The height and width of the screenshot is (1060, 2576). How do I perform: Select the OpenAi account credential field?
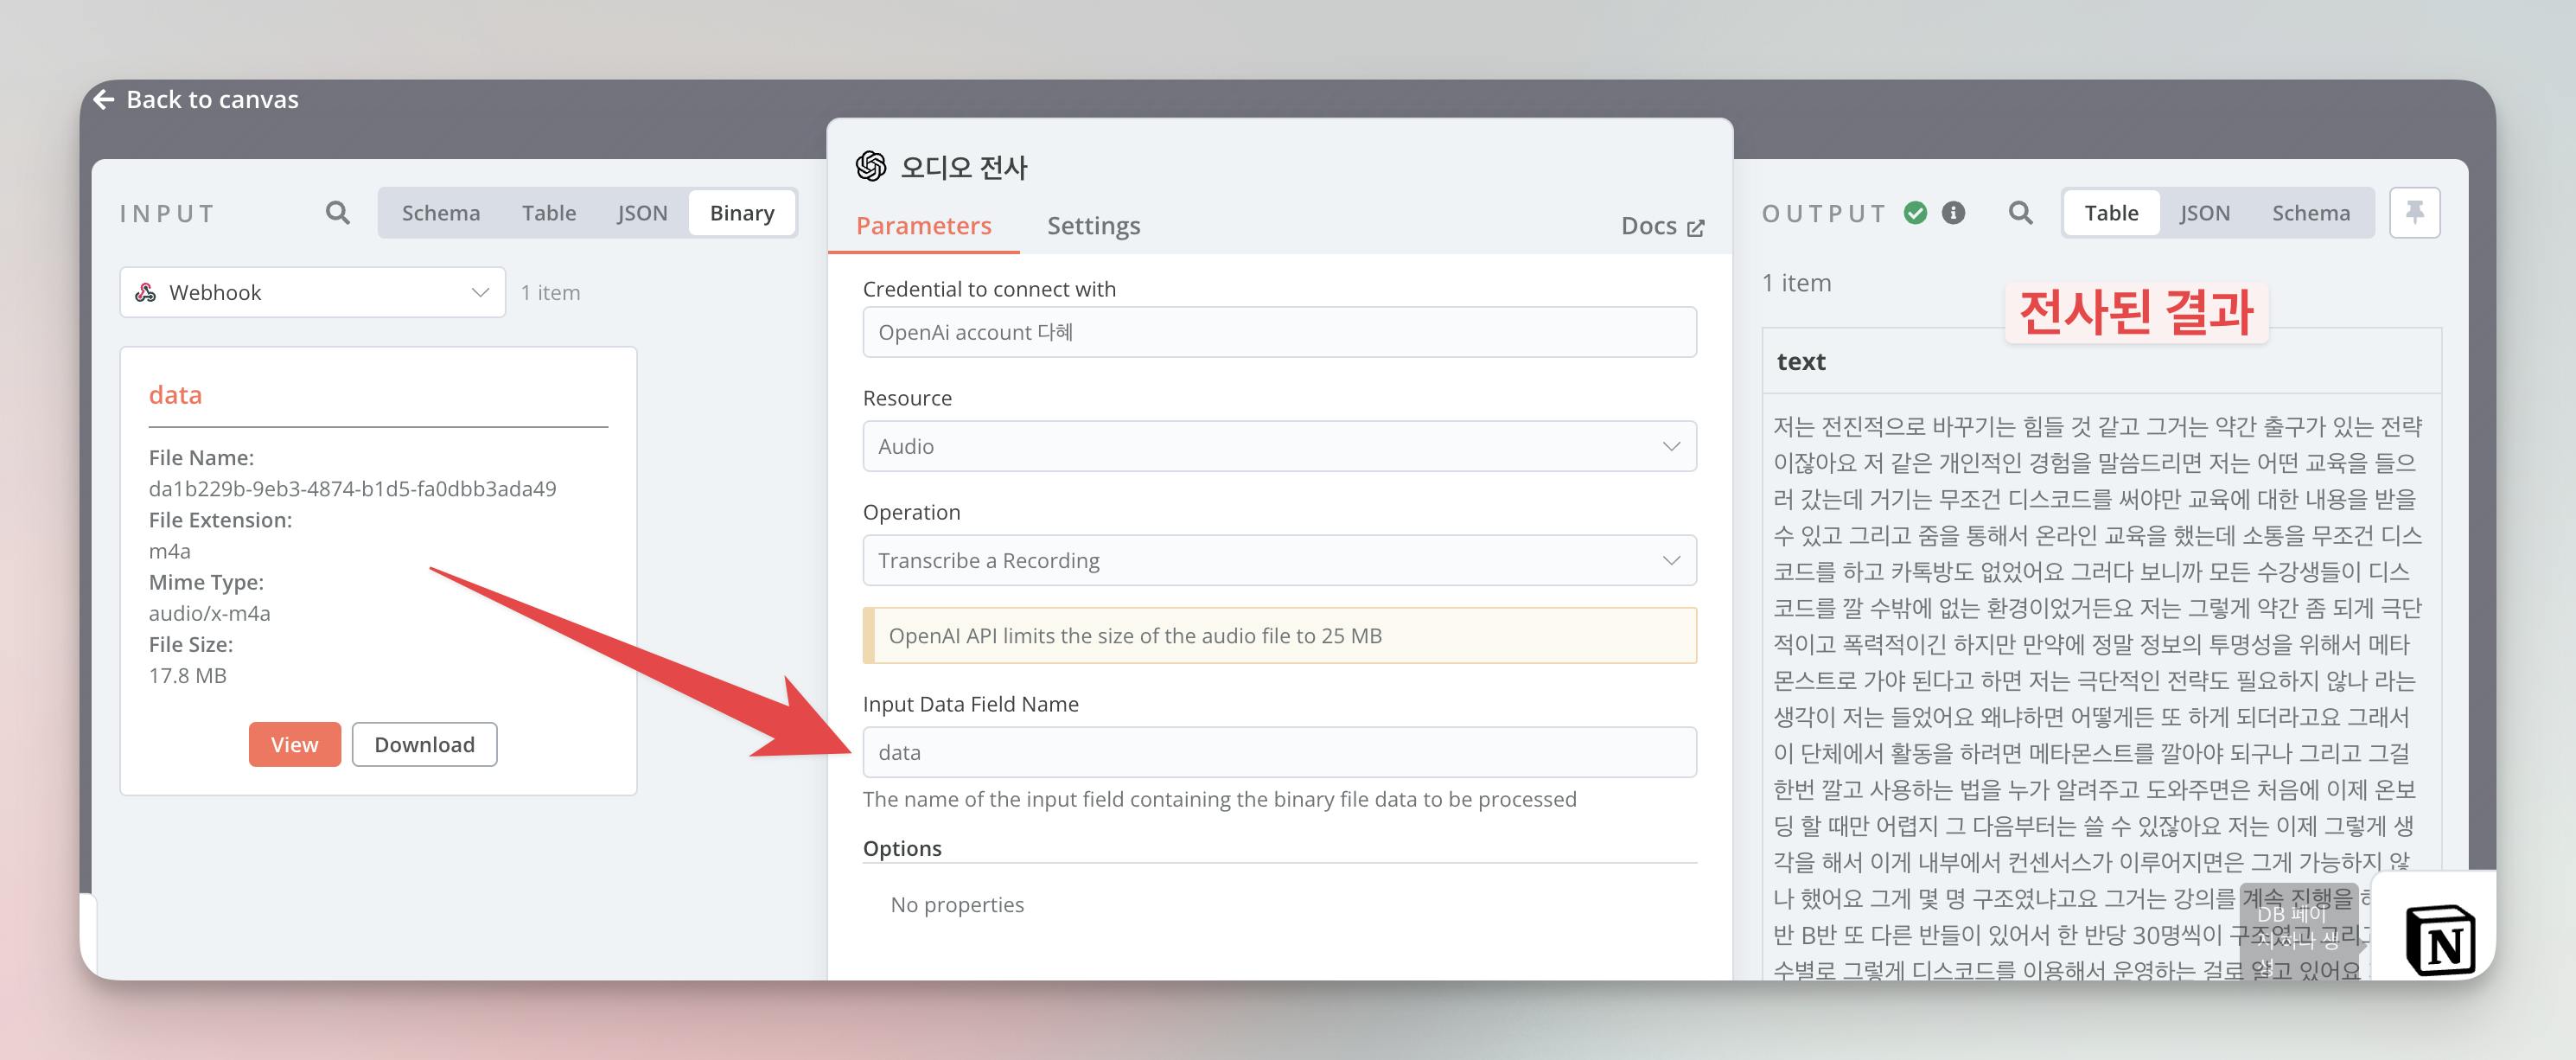1279,332
